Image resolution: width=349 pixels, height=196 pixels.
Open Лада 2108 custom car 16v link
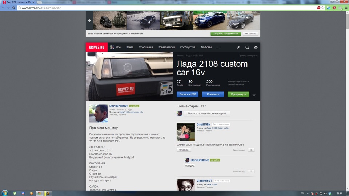coord(131,112)
